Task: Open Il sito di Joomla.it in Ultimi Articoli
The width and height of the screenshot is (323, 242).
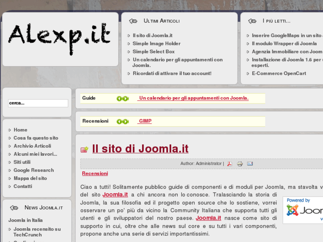Action: (153, 36)
